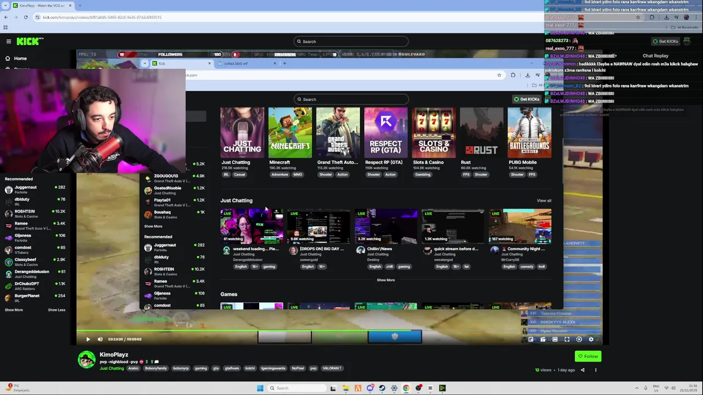The height and width of the screenshot is (395, 703).
Task: Click the top Kick search field
Action: pyautogui.click(x=351, y=41)
